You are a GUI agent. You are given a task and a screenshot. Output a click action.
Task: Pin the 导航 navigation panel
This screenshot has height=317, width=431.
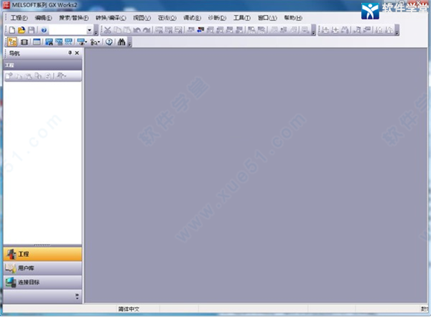click(x=70, y=54)
